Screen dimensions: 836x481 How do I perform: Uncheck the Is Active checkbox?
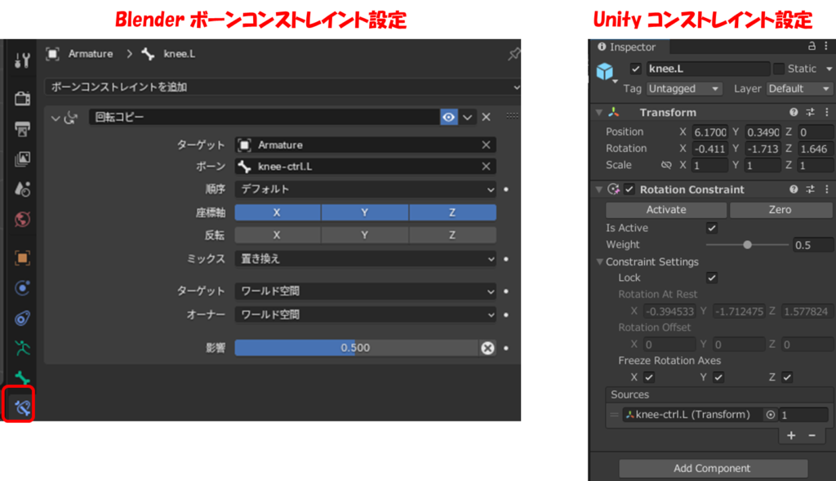712,229
